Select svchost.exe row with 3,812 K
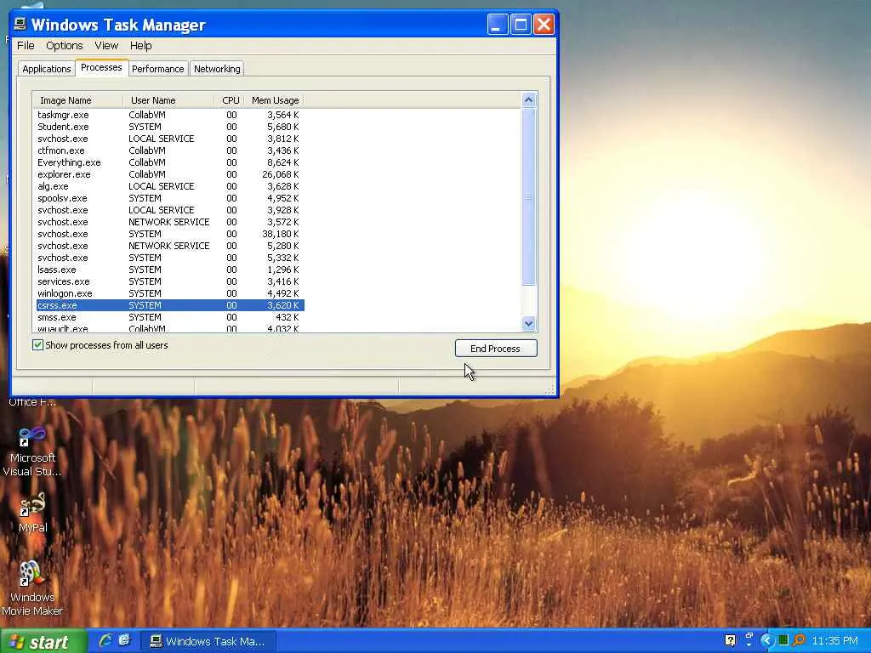The image size is (871, 653). pyautogui.click(x=169, y=139)
